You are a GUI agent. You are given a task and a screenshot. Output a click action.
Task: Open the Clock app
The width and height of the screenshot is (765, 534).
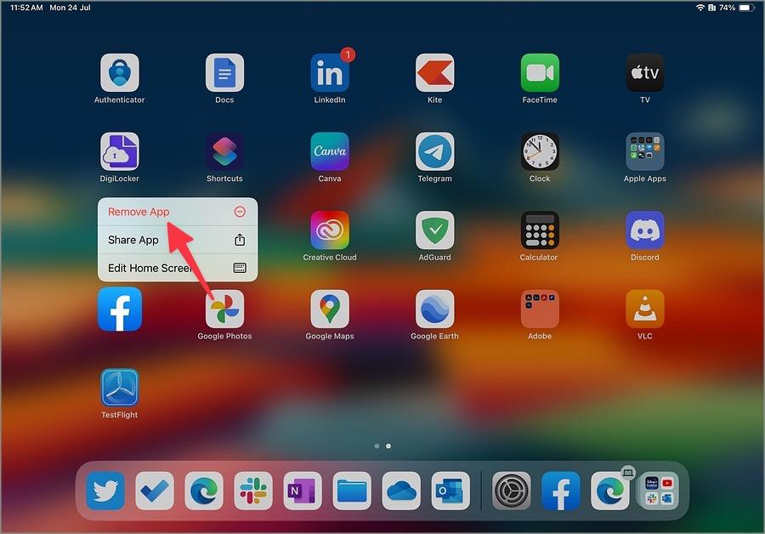coord(540,151)
